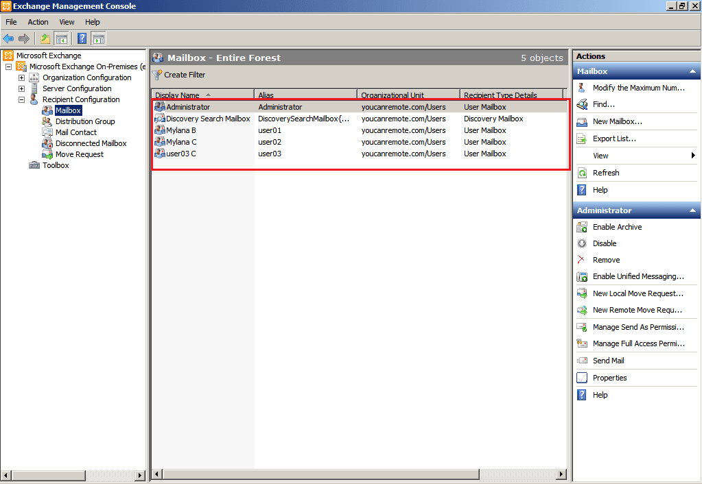This screenshot has height=484, width=702.
Task: Click the red Remove icon
Action: (x=582, y=260)
